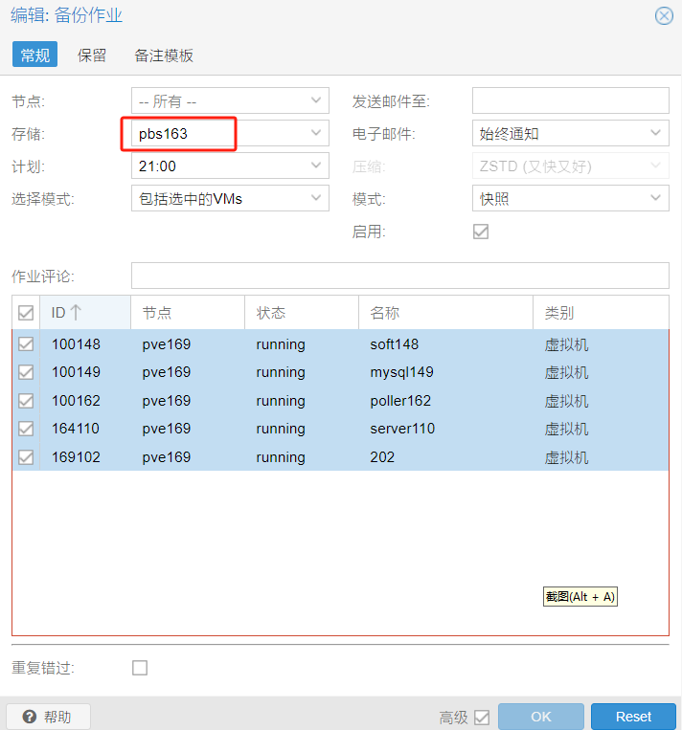Click ID cell 100148
The width and height of the screenshot is (682, 730).
[85, 344]
